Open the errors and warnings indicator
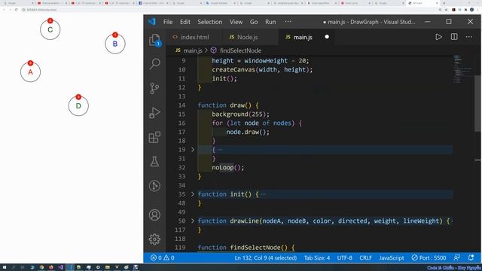Viewport: 482px width, 271px height. [x=163, y=257]
